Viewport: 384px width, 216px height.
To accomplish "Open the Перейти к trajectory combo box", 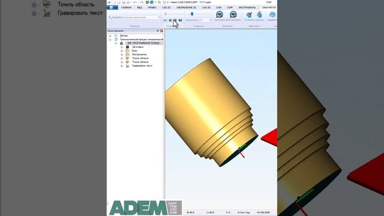I will (142, 17).
